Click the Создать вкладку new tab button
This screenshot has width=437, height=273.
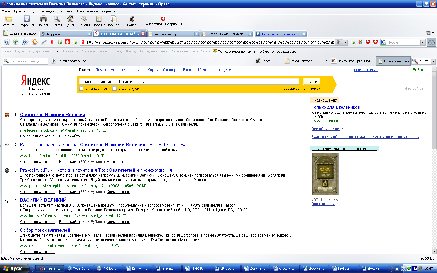20,33
